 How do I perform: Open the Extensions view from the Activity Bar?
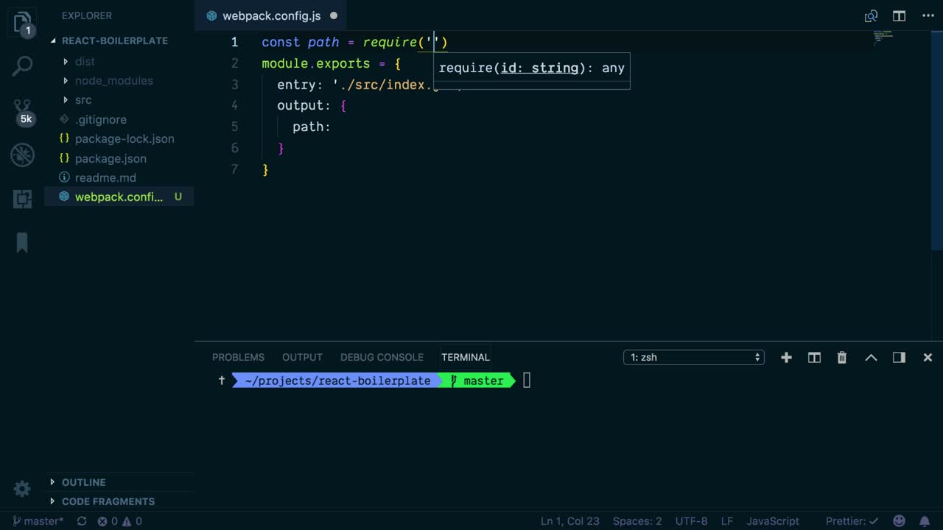(x=21, y=199)
